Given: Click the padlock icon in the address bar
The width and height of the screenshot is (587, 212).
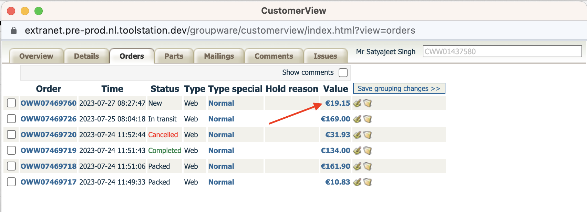Looking at the screenshot, I should click(x=14, y=31).
